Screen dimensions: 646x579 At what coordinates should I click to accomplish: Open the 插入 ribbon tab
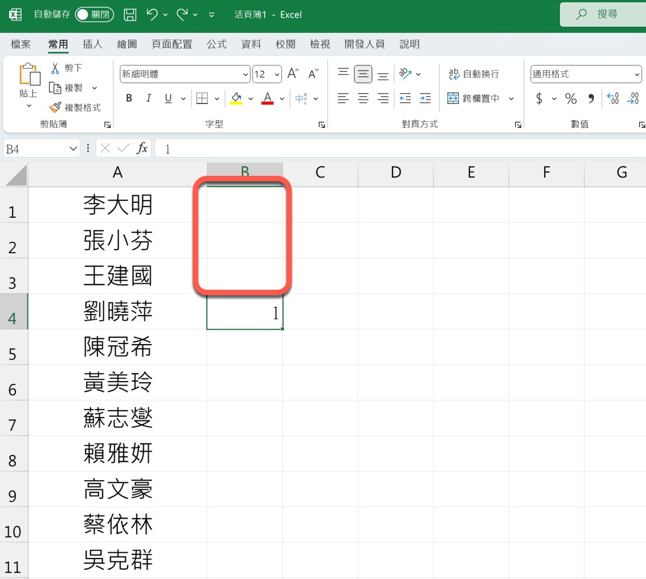click(x=93, y=44)
